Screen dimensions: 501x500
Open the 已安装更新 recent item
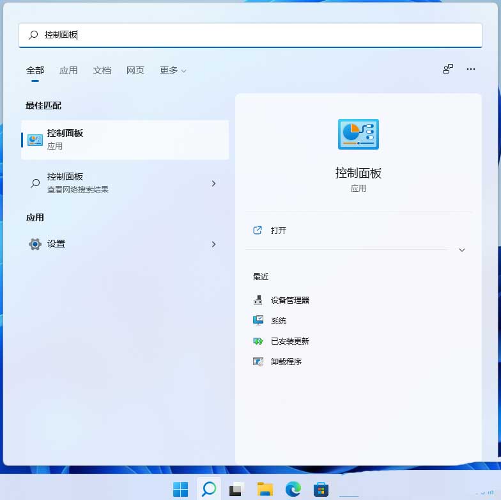[x=289, y=341]
